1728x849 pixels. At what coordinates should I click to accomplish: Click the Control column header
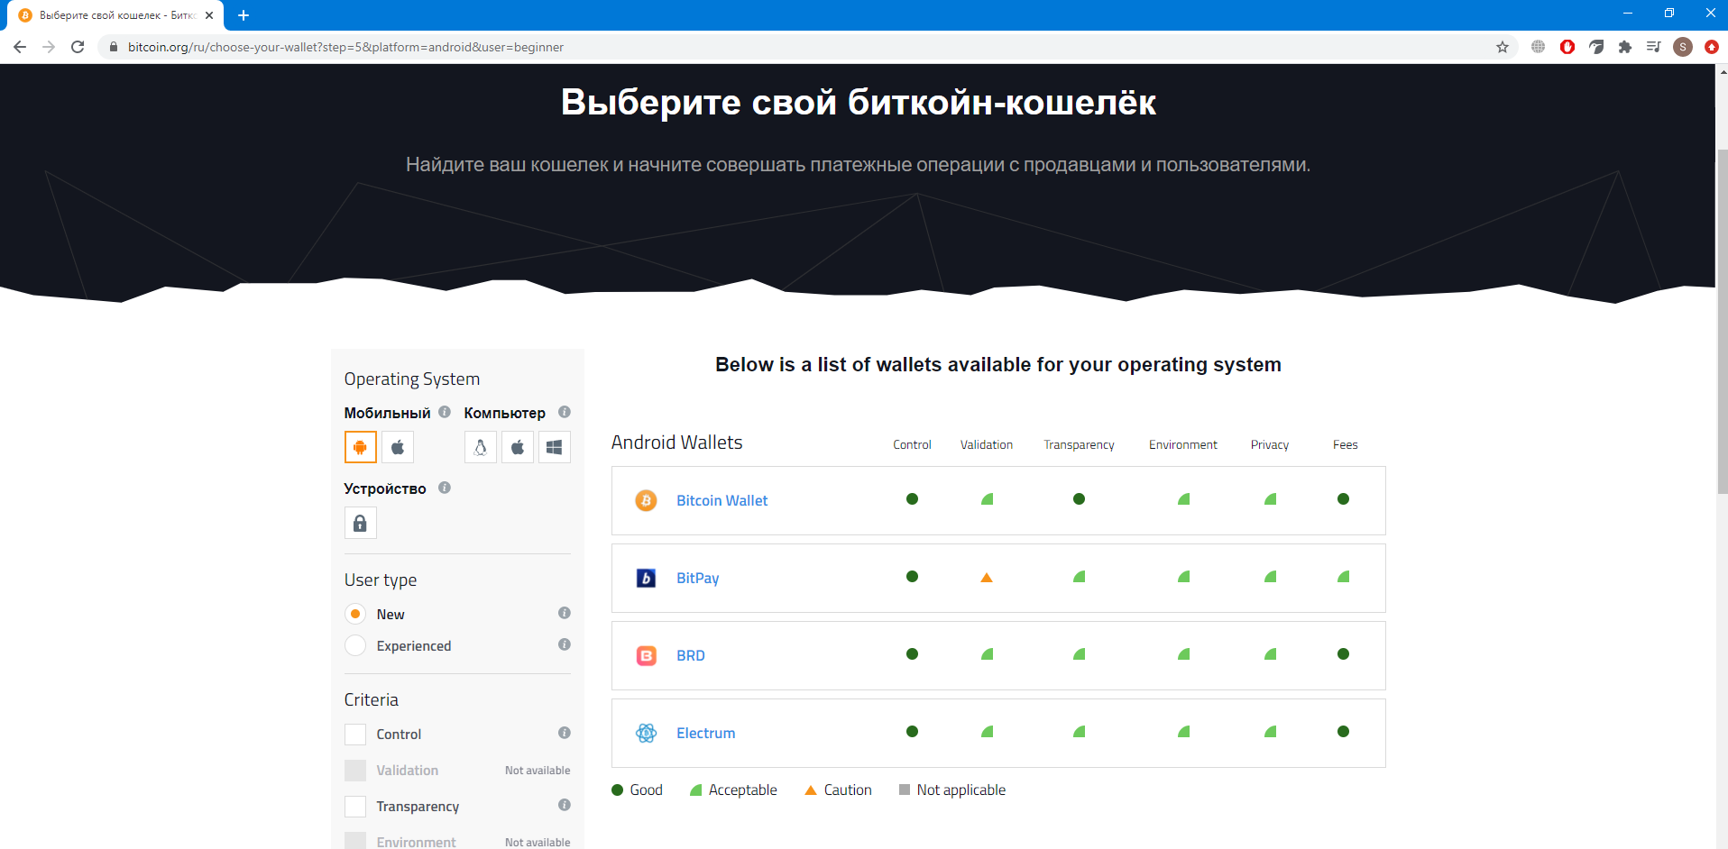point(912,444)
